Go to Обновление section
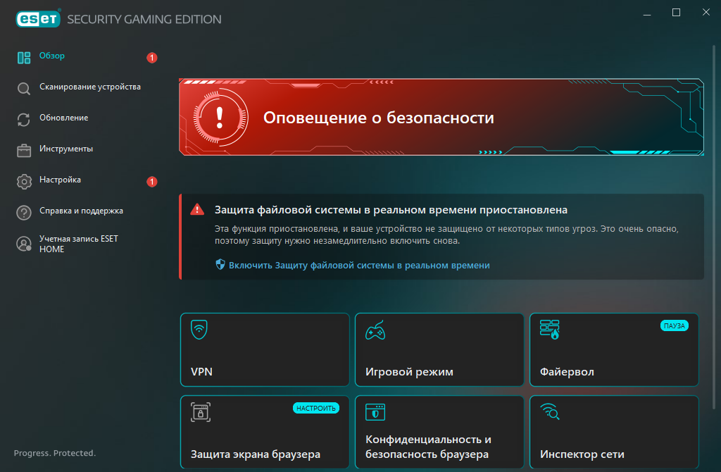The width and height of the screenshot is (721, 472). (63, 118)
